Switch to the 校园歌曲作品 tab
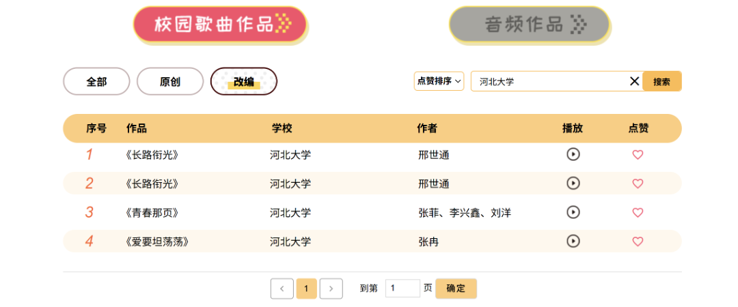The image size is (738, 307). coord(220,25)
